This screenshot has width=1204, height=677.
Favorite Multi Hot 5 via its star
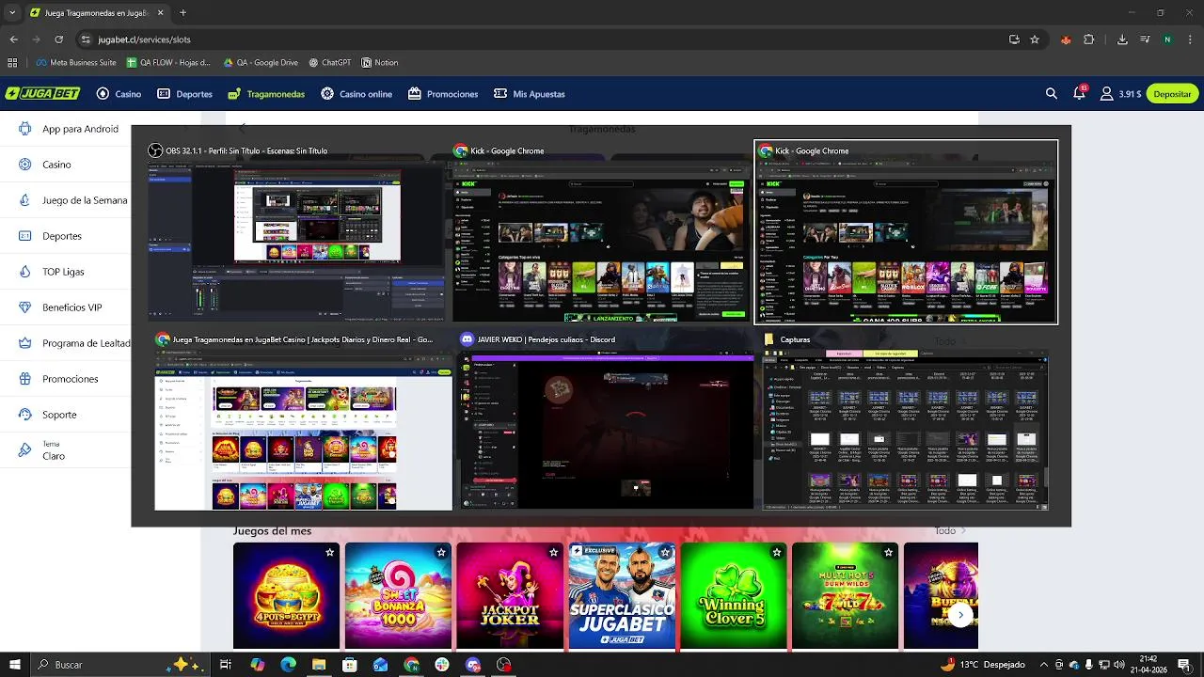888,553
